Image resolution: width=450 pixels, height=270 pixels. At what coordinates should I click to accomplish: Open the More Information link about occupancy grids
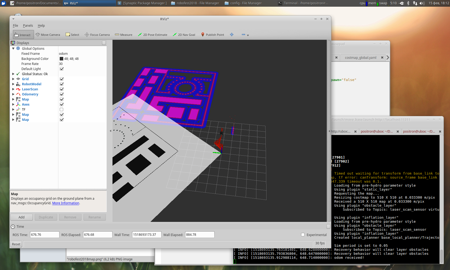66,203
